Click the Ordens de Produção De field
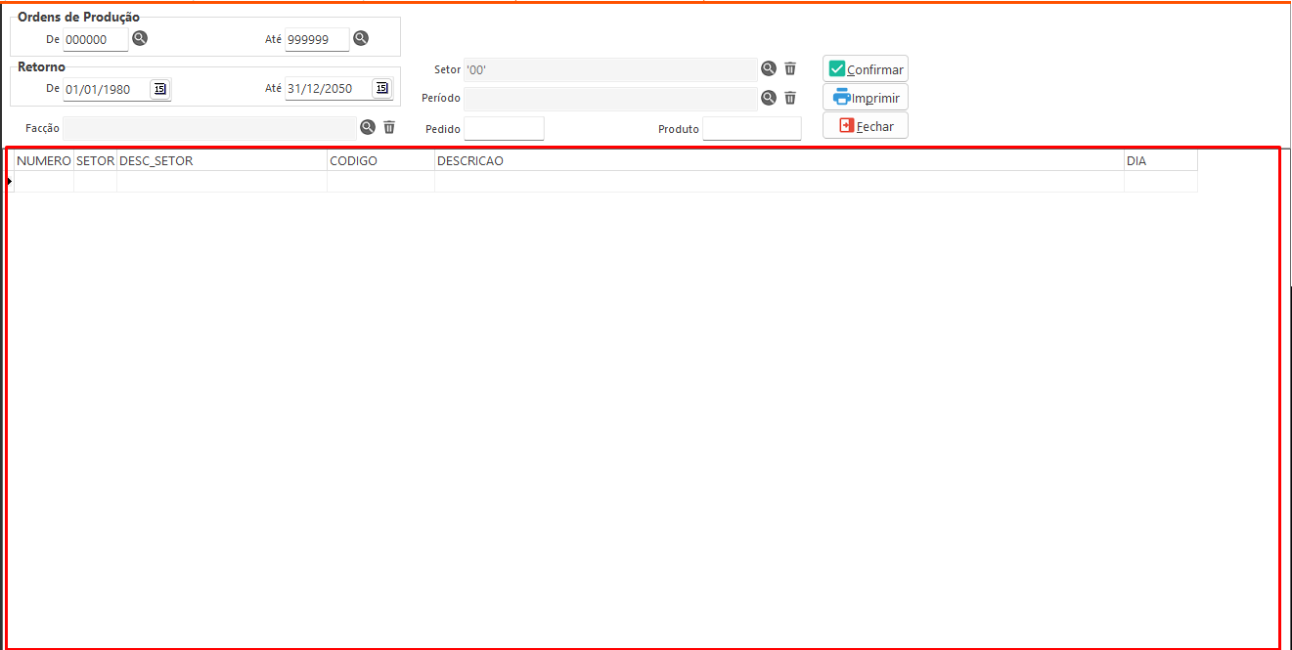Screen dimensions: 1292x650 tap(95, 40)
